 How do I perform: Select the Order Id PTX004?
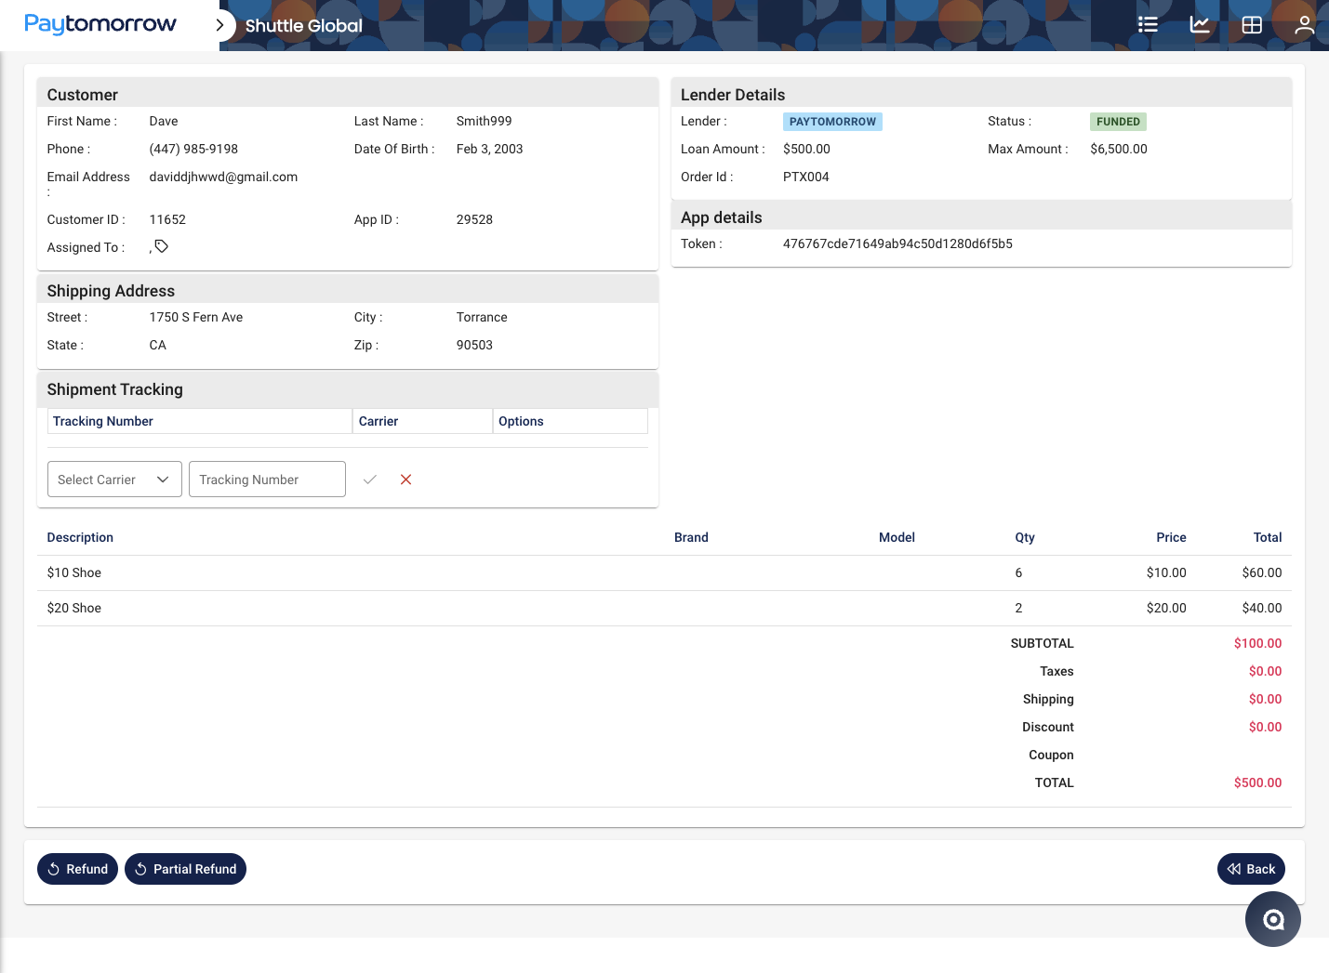pos(805,177)
